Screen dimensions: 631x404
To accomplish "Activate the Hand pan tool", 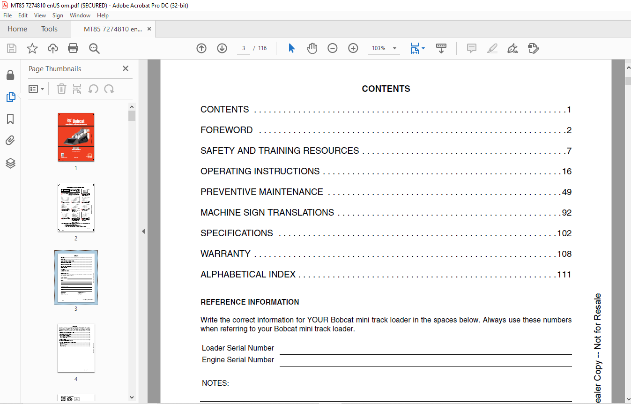I will 312,48.
